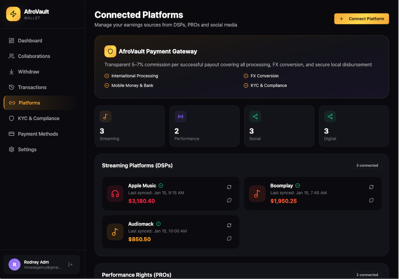Click the Apple Music headphones icon

coord(115,194)
